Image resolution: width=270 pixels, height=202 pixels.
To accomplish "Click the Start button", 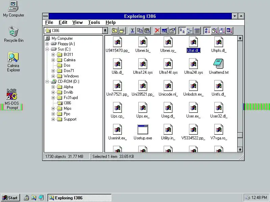I will [10, 198].
